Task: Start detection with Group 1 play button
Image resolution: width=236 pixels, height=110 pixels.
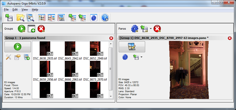Action: 18,47
